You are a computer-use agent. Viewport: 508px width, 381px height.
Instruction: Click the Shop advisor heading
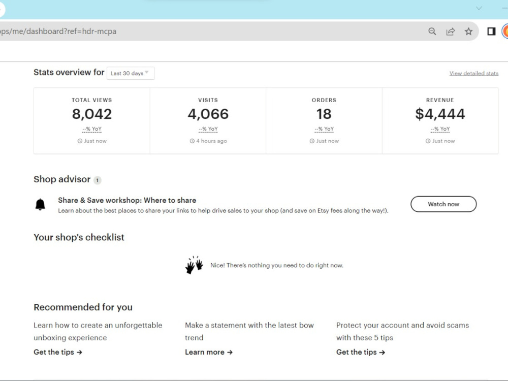coord(62,179)
